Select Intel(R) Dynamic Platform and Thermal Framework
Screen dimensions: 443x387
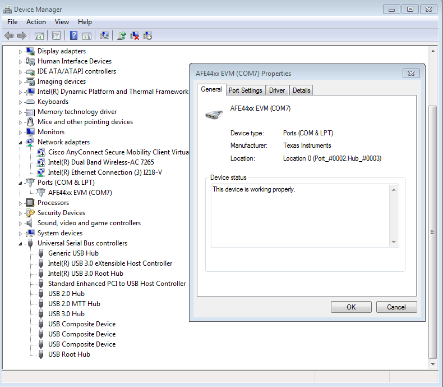[113, 92]
